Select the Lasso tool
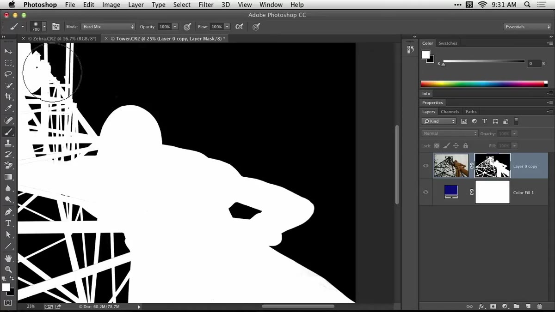This screenshot has height=312, width=555. (8, 74)
